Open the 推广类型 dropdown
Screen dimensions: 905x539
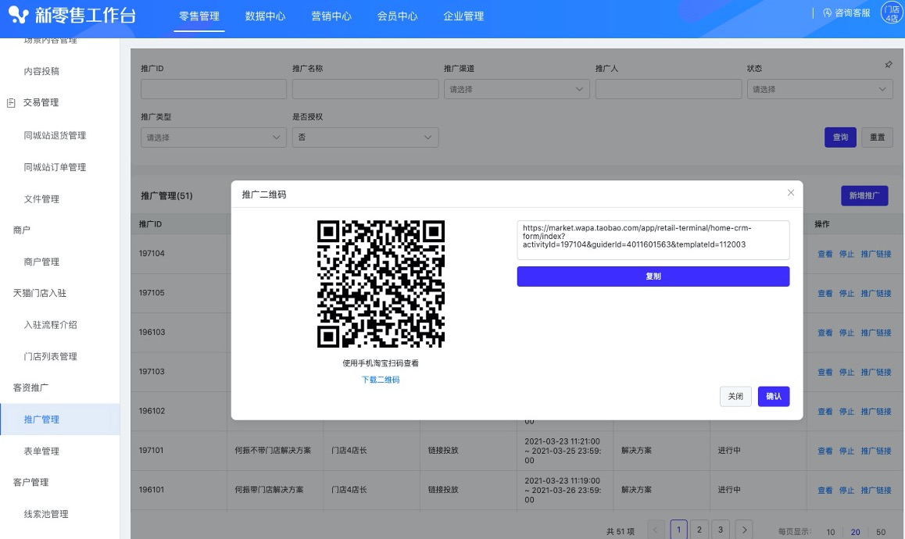[213, 137]
